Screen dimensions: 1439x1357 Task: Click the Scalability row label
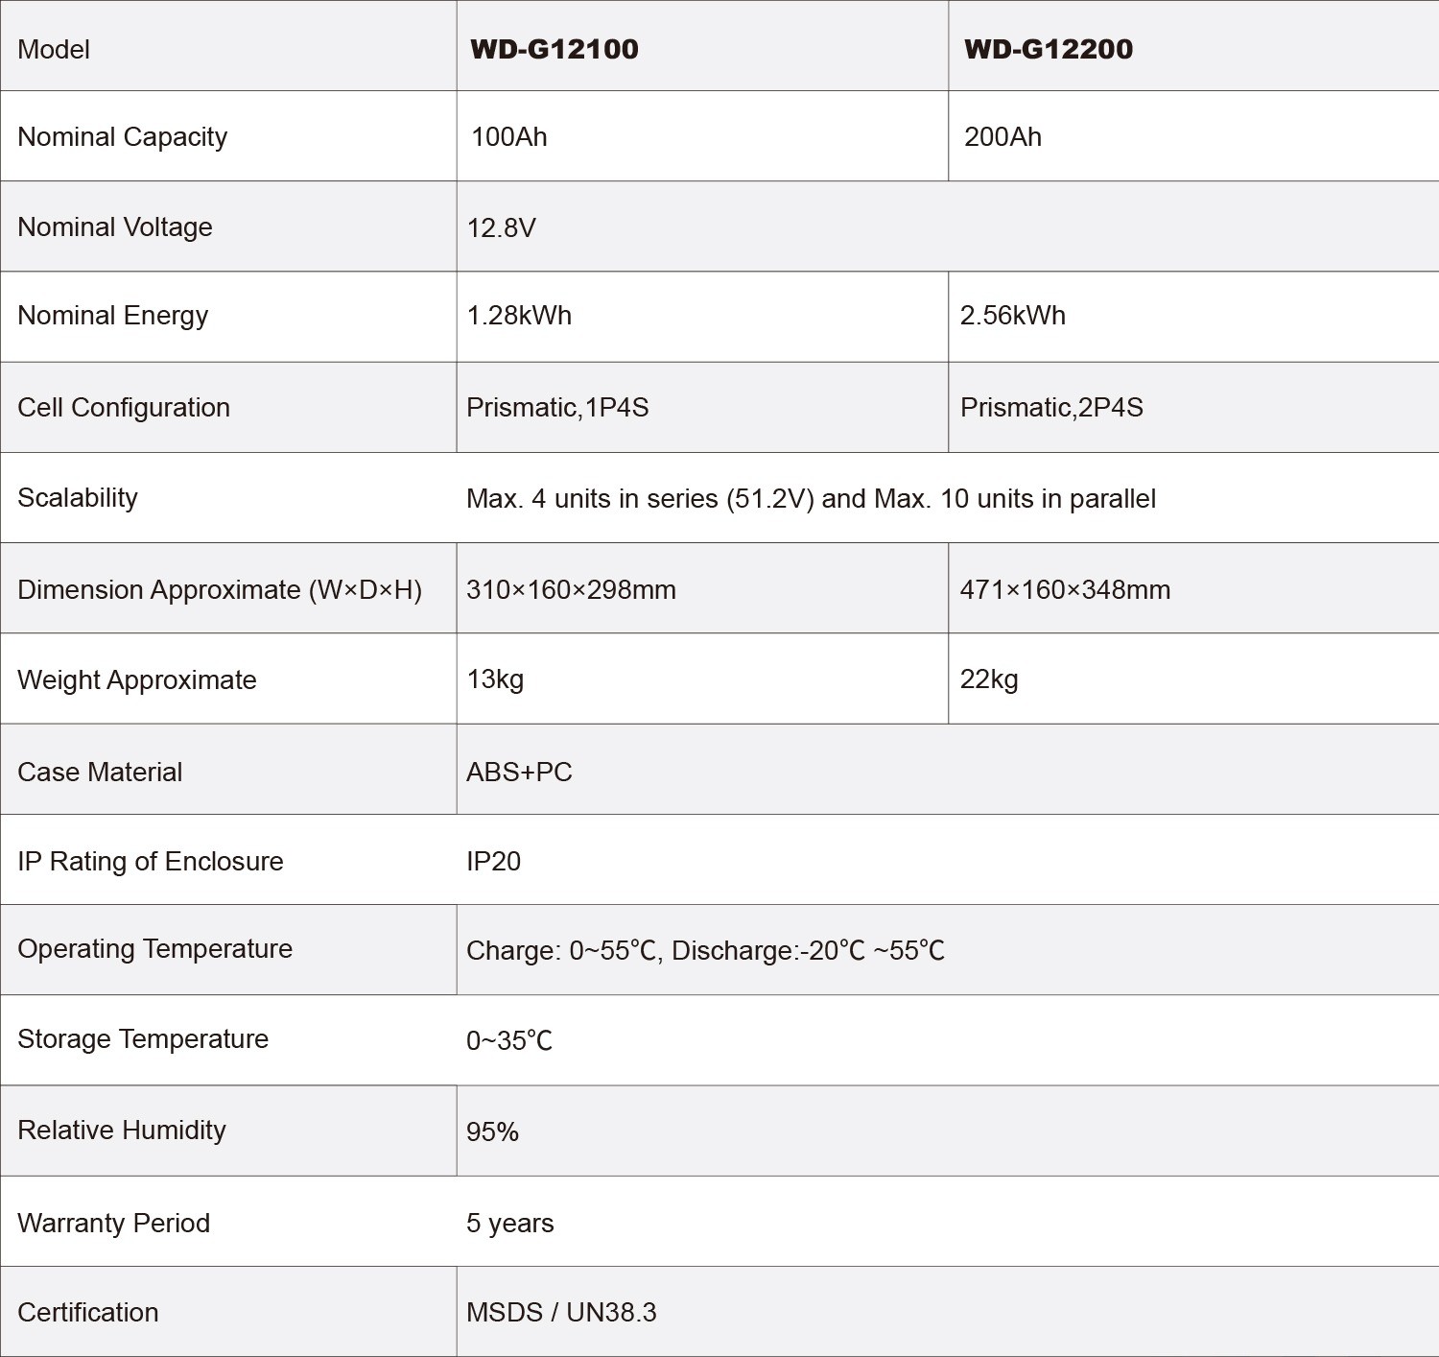(78, 498)
